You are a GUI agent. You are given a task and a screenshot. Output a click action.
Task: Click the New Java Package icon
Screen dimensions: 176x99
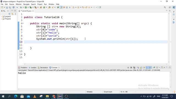pos(41,7)
